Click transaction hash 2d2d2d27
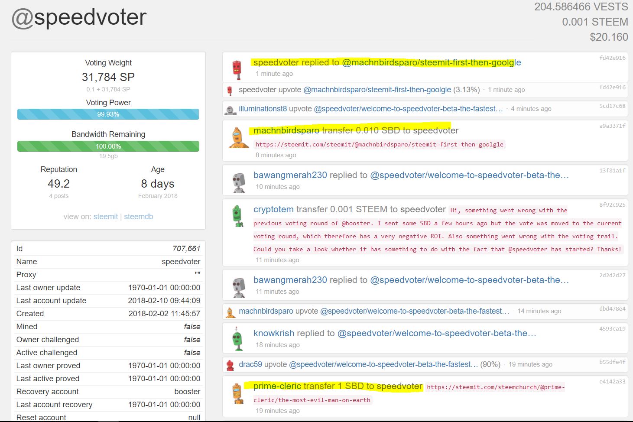The height and width of the screenshot is (422, 633). click(x=612, y=275)
